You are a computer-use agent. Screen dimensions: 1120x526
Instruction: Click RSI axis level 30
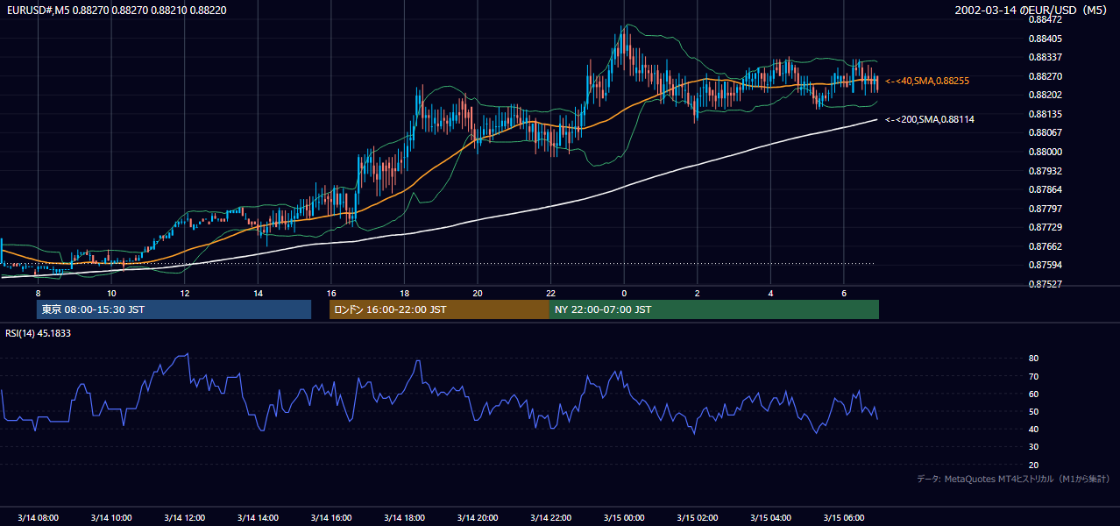[1034, 447]
